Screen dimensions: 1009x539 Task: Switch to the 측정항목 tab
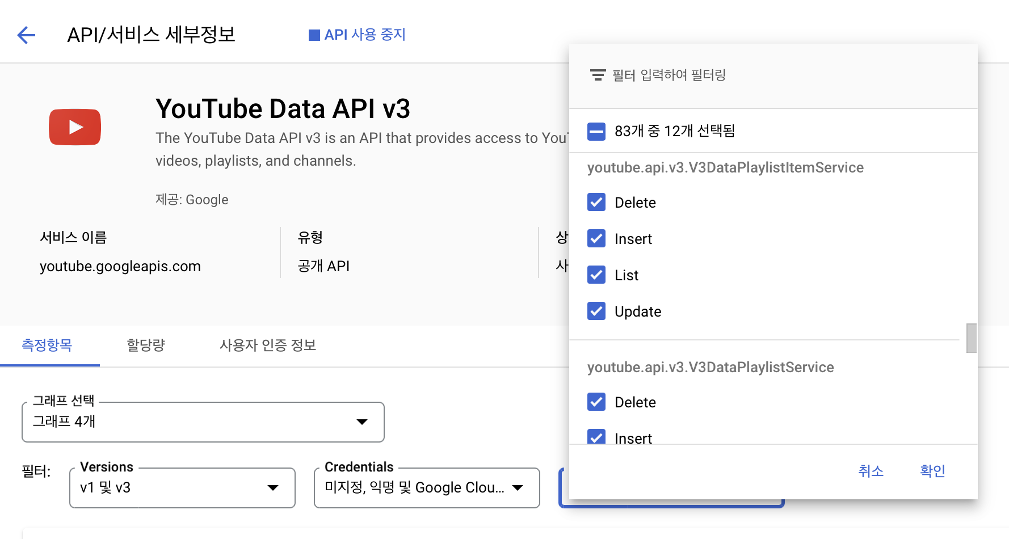point(47,345)
